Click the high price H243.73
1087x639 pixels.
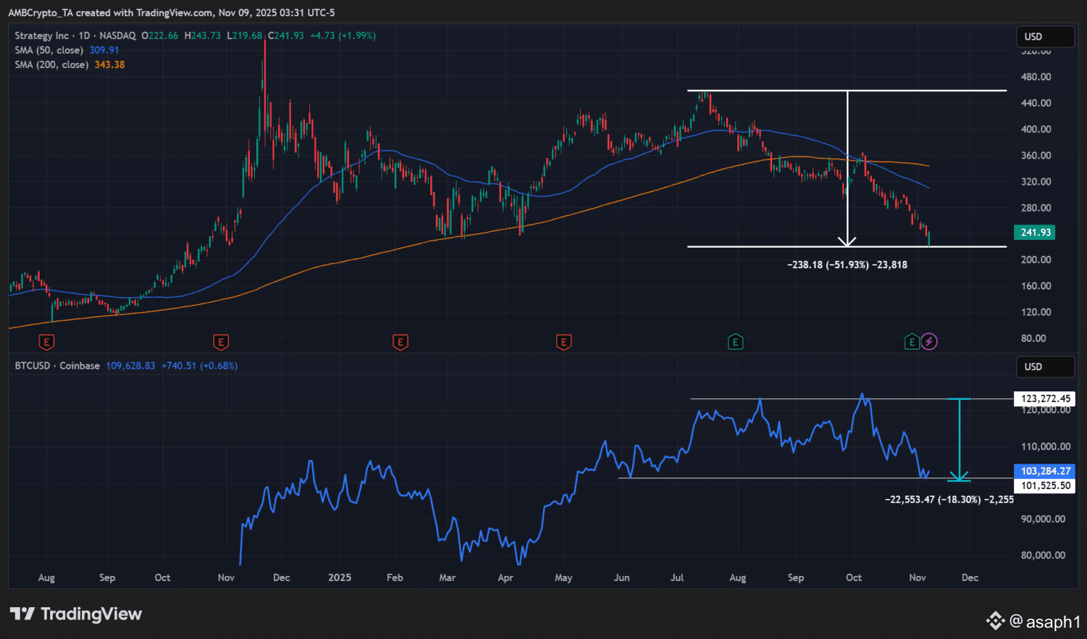click(x=202, y=35)
